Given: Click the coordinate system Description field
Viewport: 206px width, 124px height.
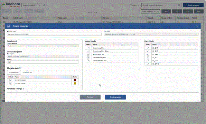Looking at the screenshot, I should pos(43,56).
